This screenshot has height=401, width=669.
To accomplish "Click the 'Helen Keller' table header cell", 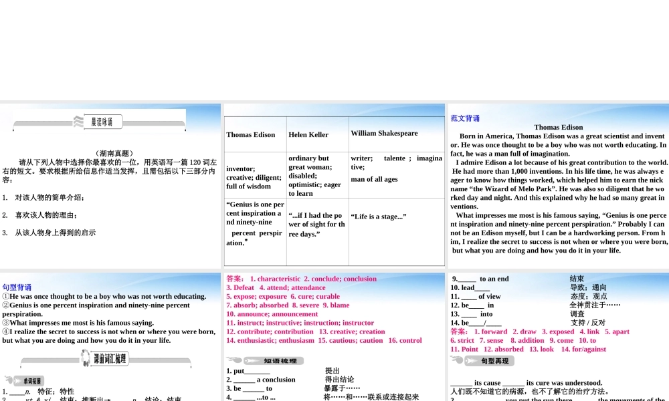I will tap(317, 134).
